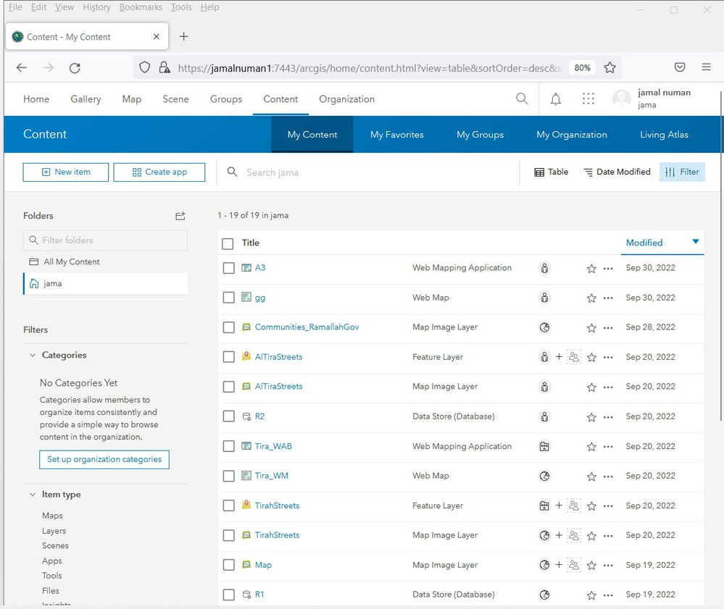Check the box for Map item
Viewport: 724px width, 609px height.
coord(228,565)
